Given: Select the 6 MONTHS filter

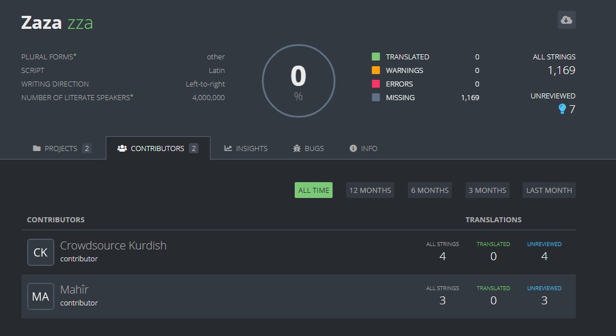Looking at the screenshot, I should (x=429, y=189).
